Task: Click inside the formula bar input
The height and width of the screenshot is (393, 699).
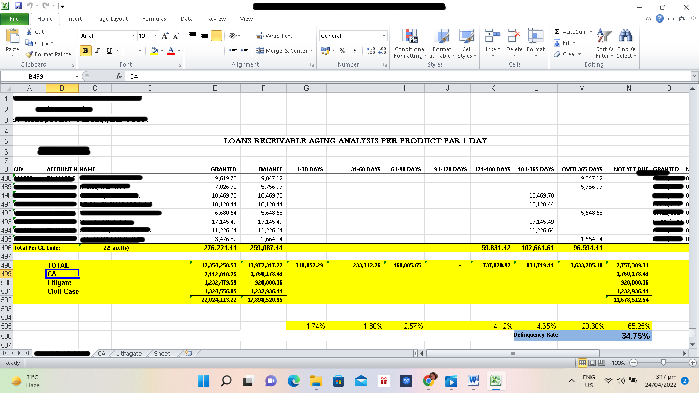Action: [x=408, y=76]
